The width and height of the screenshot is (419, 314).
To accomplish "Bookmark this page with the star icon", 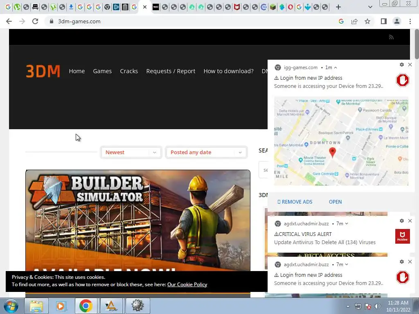I will pos(367,21).
